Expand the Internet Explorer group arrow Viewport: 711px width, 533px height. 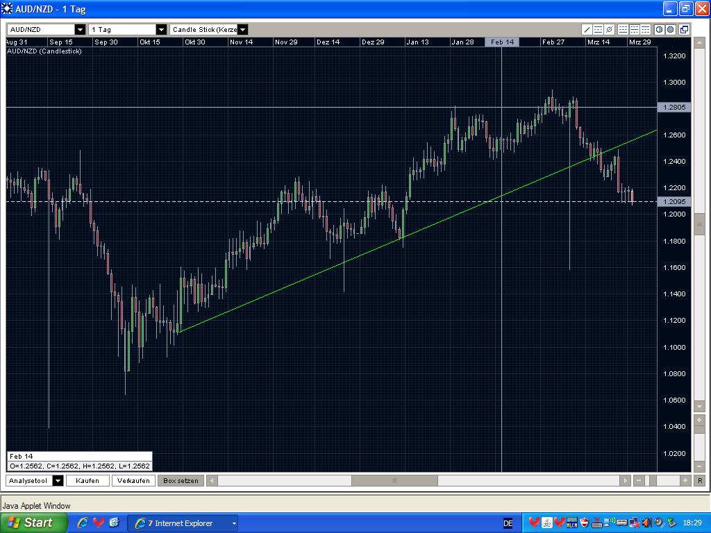coord(234,523)
